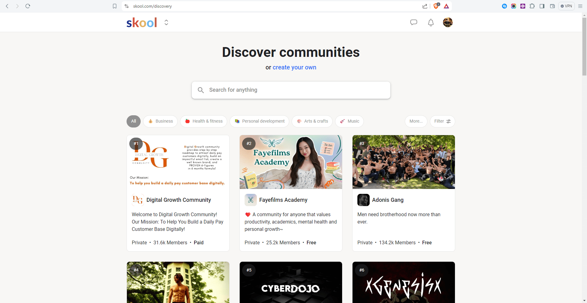Image resolution: width=587 pixels, height=303 pixels.
Task: Open the user profile avatar menu
Action: tap(448, 22)
